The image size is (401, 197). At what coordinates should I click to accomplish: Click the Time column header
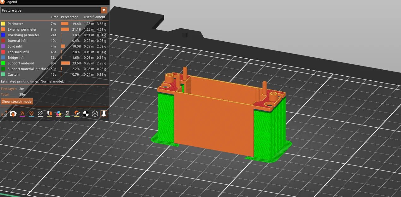click(x=55, y=17)
